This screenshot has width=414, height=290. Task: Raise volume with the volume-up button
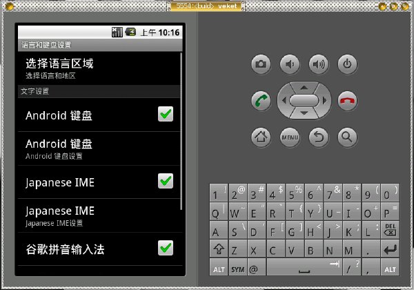[319, 64]
